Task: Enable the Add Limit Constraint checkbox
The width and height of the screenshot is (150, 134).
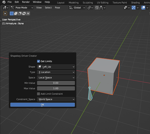Action: click(38, 94)
